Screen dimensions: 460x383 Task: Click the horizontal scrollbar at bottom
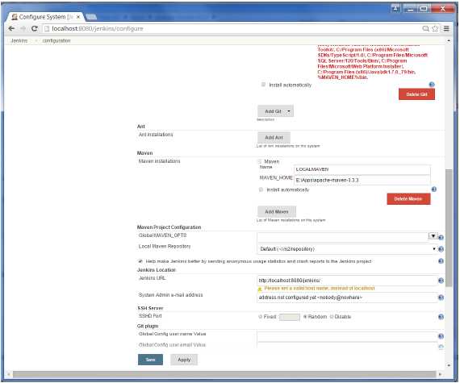[x=224, y=374]
